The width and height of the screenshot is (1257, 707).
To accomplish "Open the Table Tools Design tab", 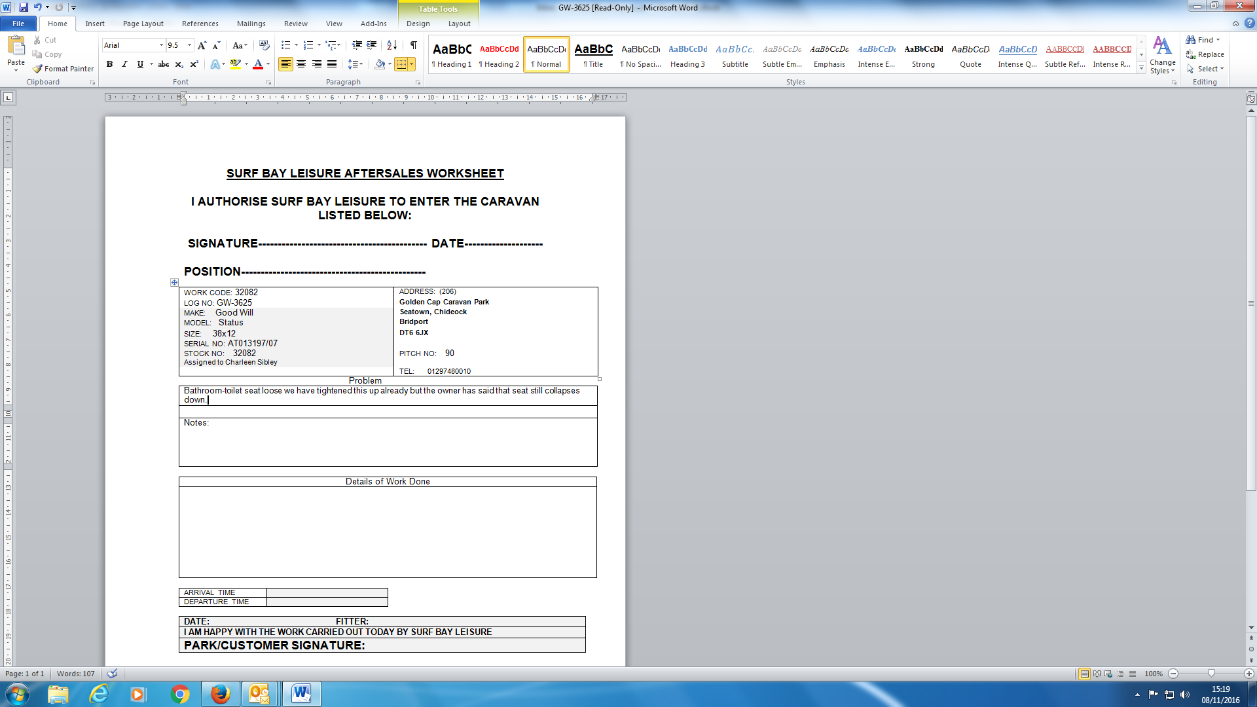I will point(418,24).
